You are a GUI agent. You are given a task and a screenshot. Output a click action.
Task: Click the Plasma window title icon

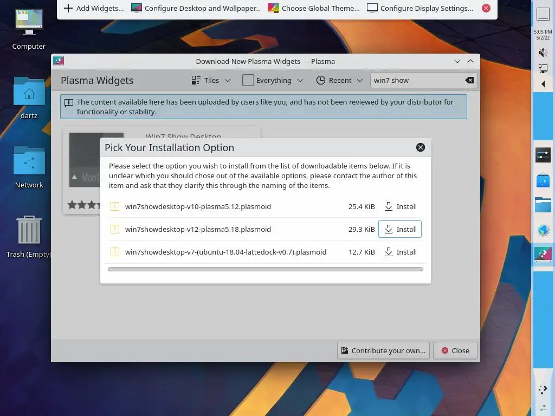59,61
